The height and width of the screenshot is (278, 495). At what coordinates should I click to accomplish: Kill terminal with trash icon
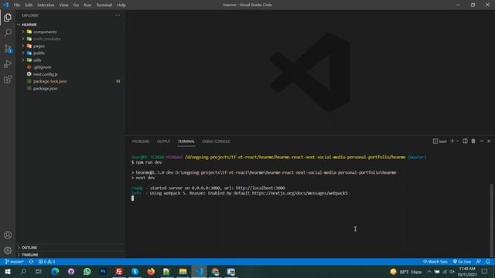pyautogui.click(x=473, y=141)
